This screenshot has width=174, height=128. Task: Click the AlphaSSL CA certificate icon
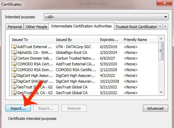14,52
